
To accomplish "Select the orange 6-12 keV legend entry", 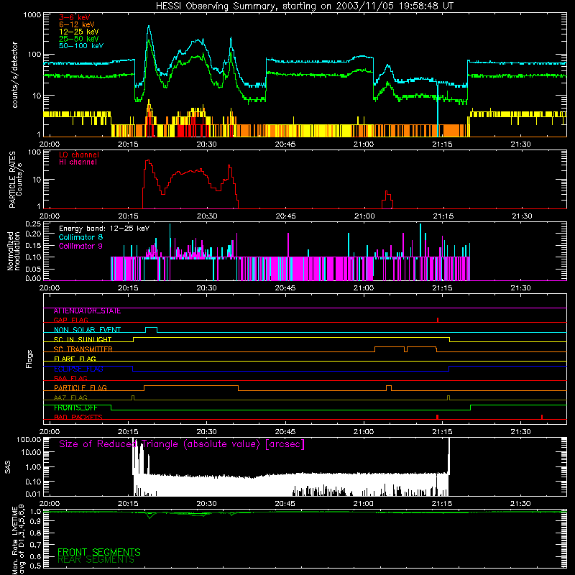I will coord(77,24).
